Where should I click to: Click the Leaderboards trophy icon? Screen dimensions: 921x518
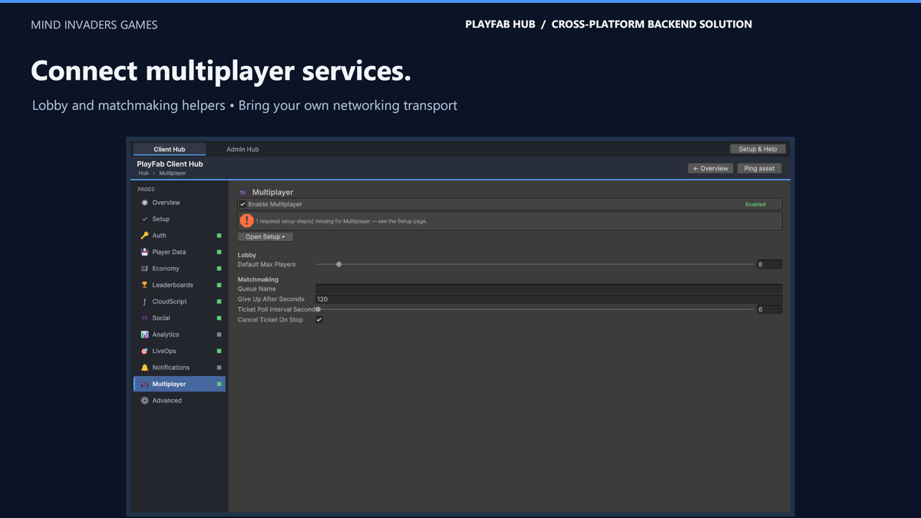point(144,285)
